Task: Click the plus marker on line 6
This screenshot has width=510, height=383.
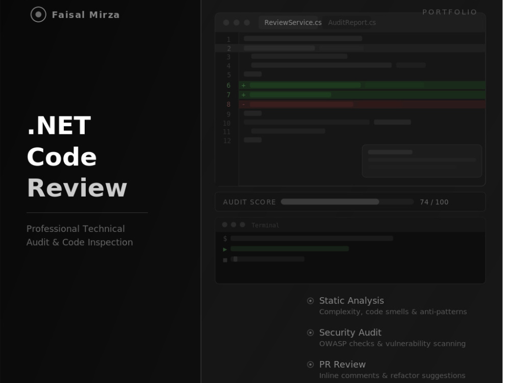Action: [x=243, y=85]
